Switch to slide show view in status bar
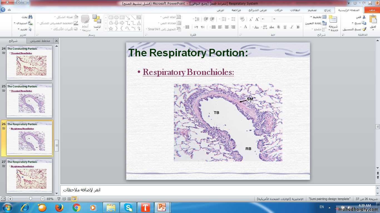The width and height of the screenshot is (380, 213). [x=59, y=199]
